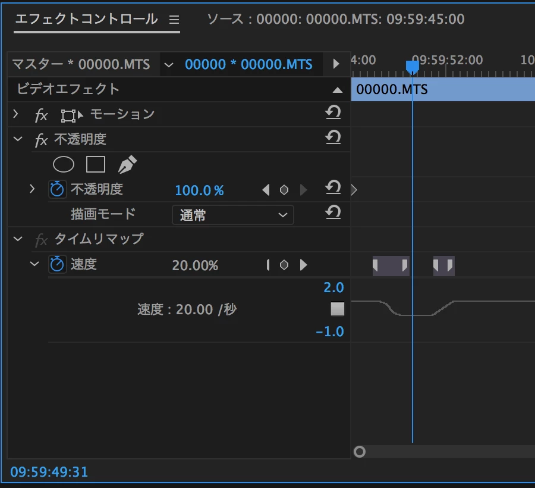
Task: Expand the モーション effect
Action: (x=15, y=114)
